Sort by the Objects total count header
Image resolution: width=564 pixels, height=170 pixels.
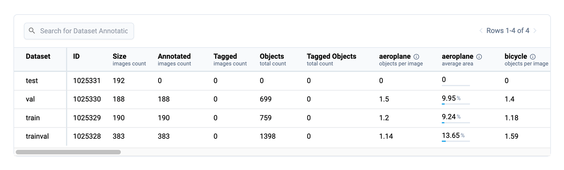(x=272, y=57)
